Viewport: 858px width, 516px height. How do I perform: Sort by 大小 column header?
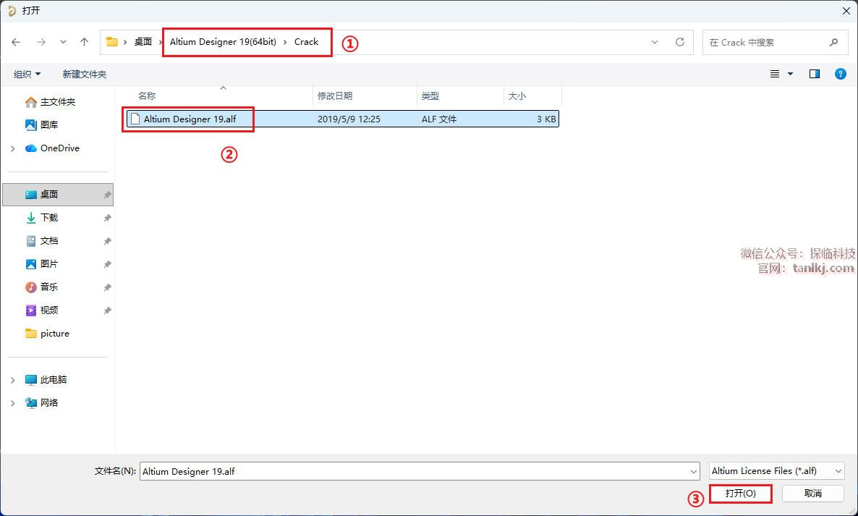pyautogui.click(x=517, y=96)
